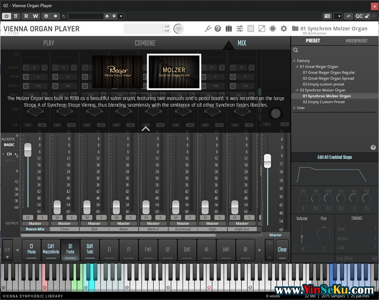The image size is (379, 300).
Task: Collapse the organ info panel with chevron
Action: coord(145,128)
